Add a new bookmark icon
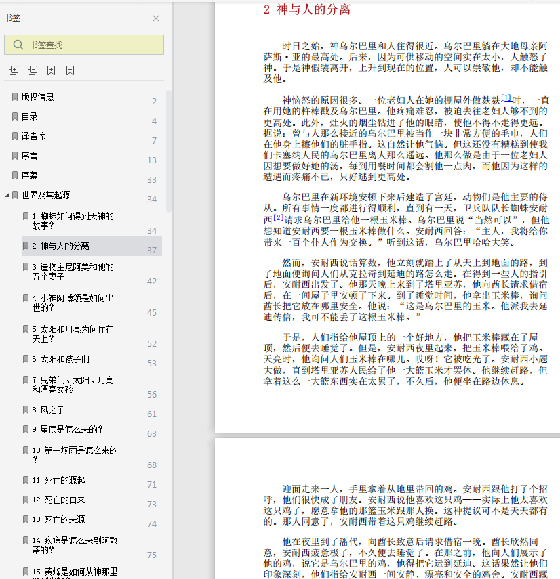560x579 pixels. (51, 70)
